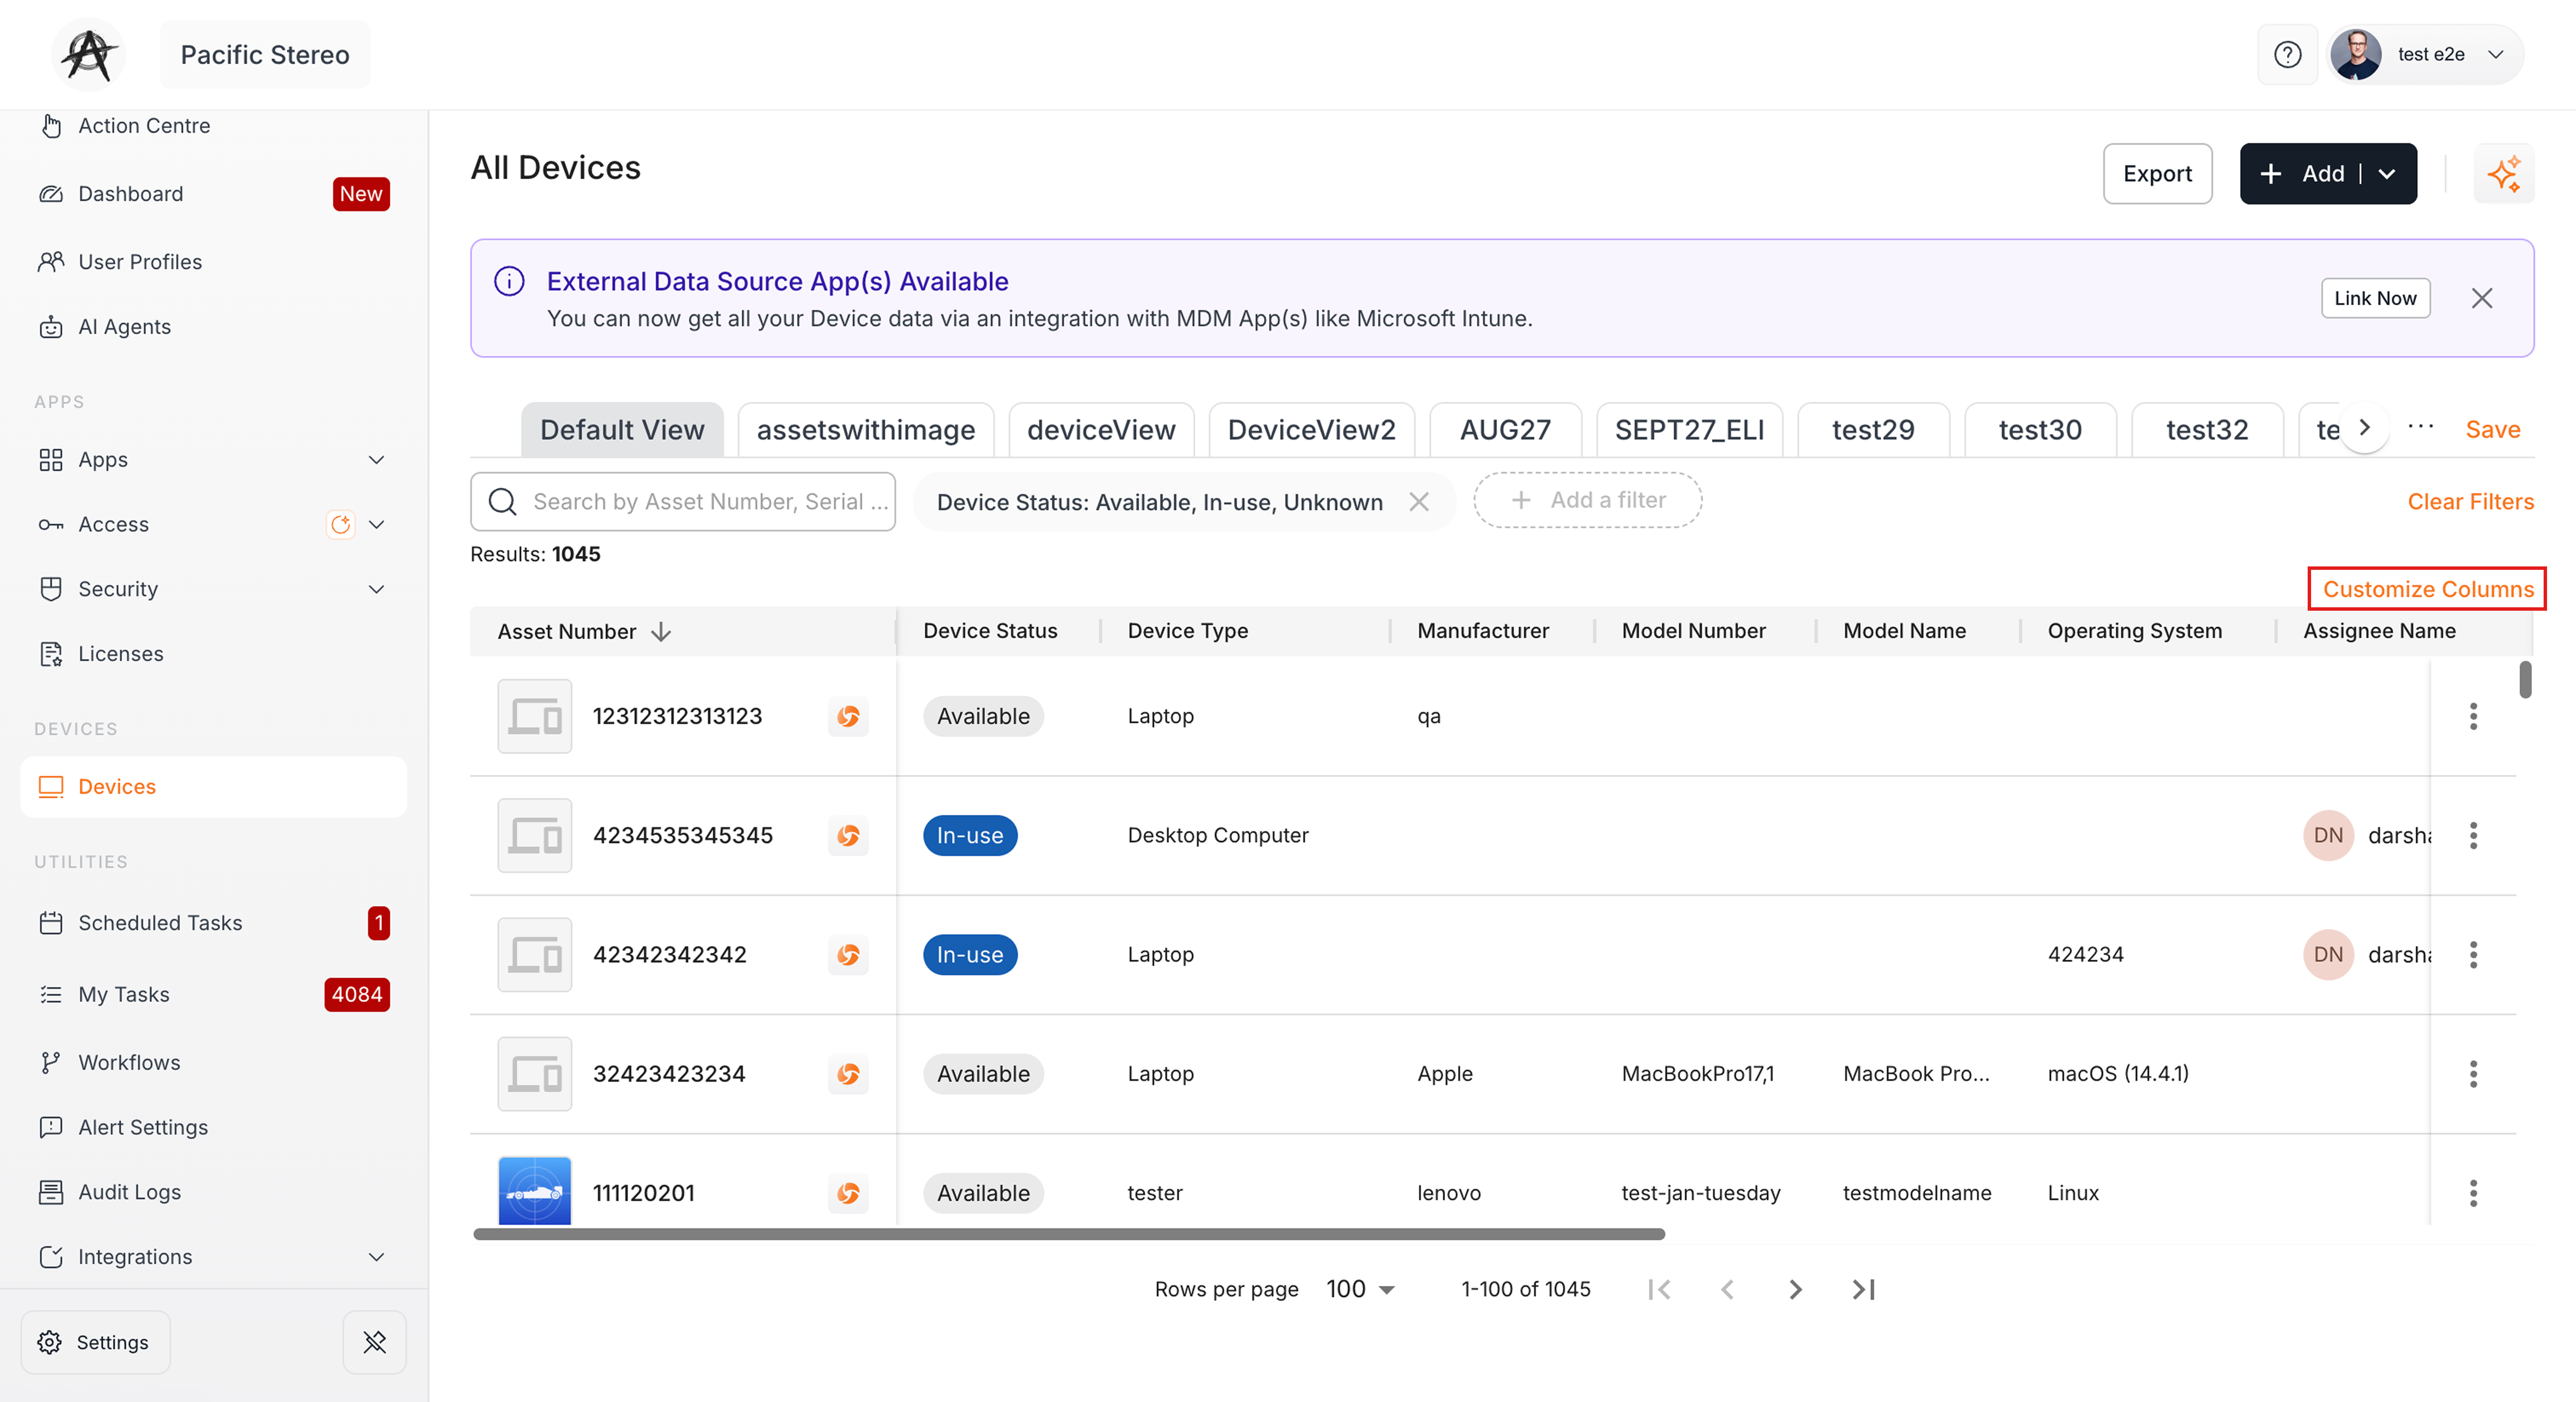Open Licenses in the sidebar

click(x=214, y=654)
